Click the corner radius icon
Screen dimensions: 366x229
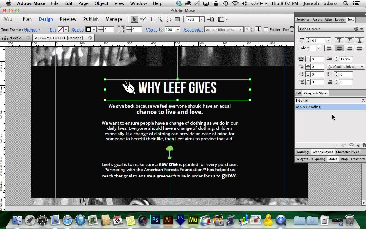(x=120, y=30)
